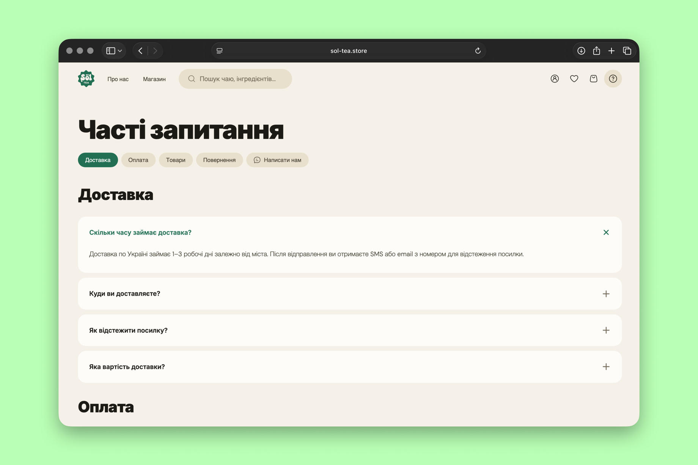
Task: Open a new tab with the plus icon
Action: tap(612, 51)
